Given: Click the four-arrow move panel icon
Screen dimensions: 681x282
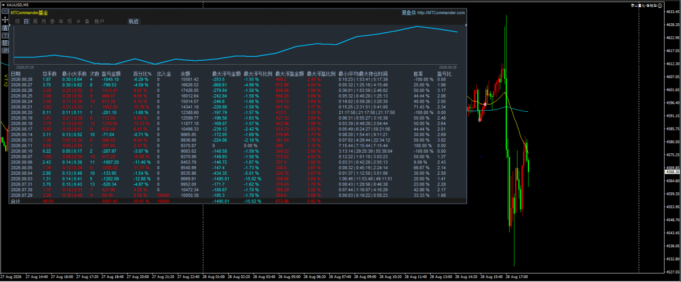Looking at the screenshot, I should (5, 20).
